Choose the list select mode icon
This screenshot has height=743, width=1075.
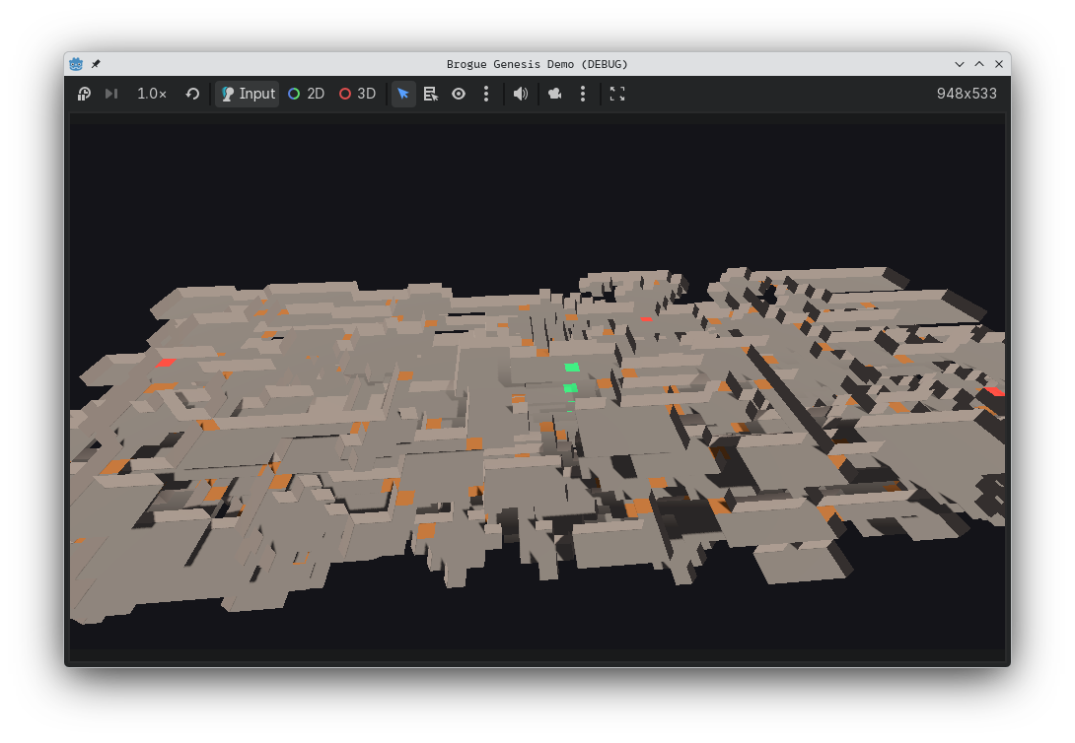coord(431,94)
